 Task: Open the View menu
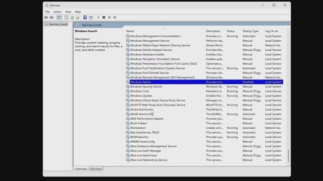(x=68, y=12)
